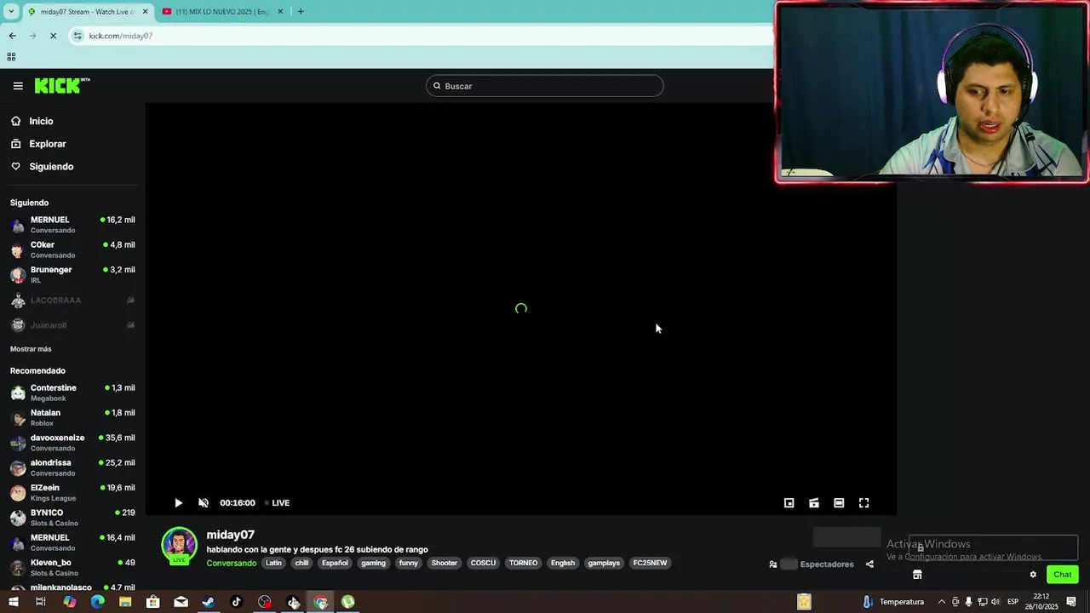Image resolution: width=1090 pixels, height=613 pixels.
Task: Select the COSCU tag
Action: pyautogui.click(x=483, y=563)
